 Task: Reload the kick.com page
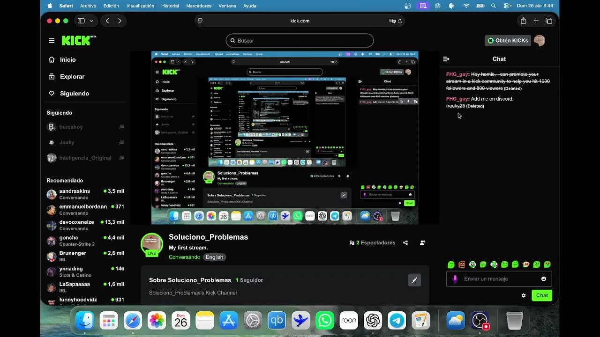coord(400,21)
